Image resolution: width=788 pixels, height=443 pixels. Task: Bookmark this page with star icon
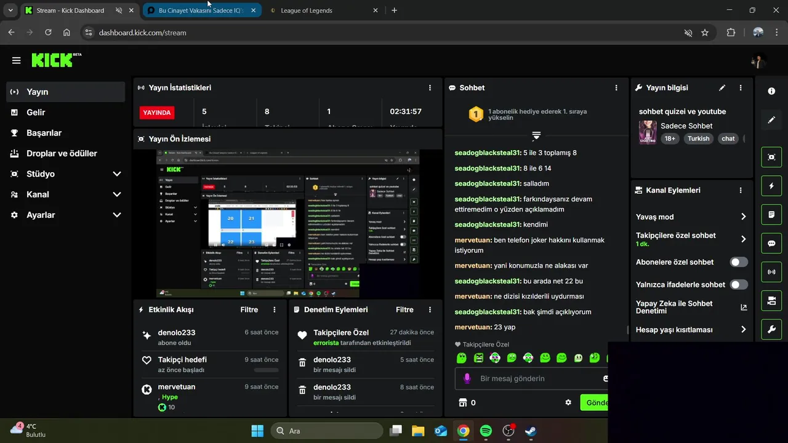pos(705,33)
